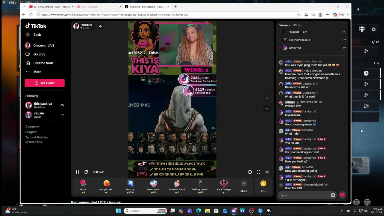The height and width of the screenshot is (216, 384).
Task: Open the browser Favorites list icon
Action: 313,14
